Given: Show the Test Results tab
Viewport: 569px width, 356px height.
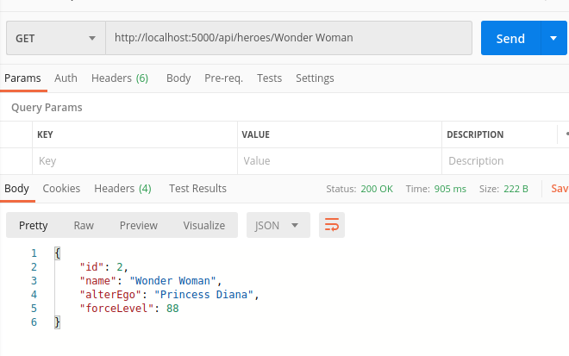Looking at the screenshot, I should (197, 188).
